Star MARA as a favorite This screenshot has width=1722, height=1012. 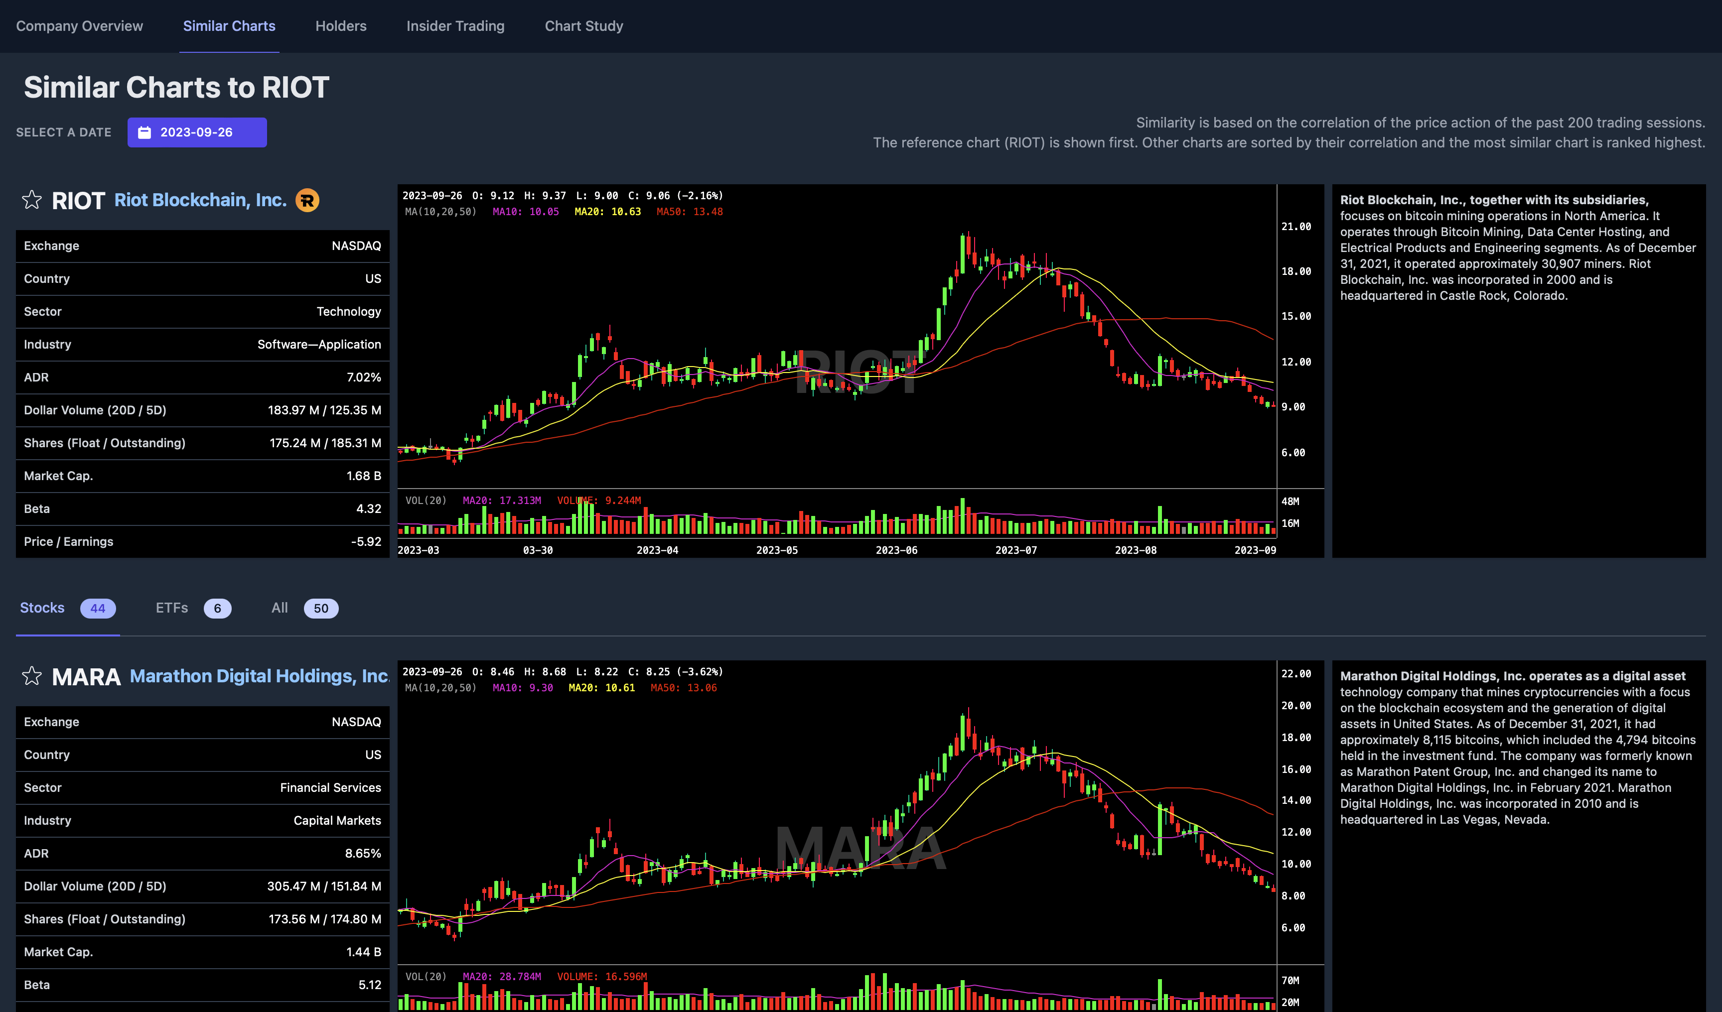[x=31, y=676]
